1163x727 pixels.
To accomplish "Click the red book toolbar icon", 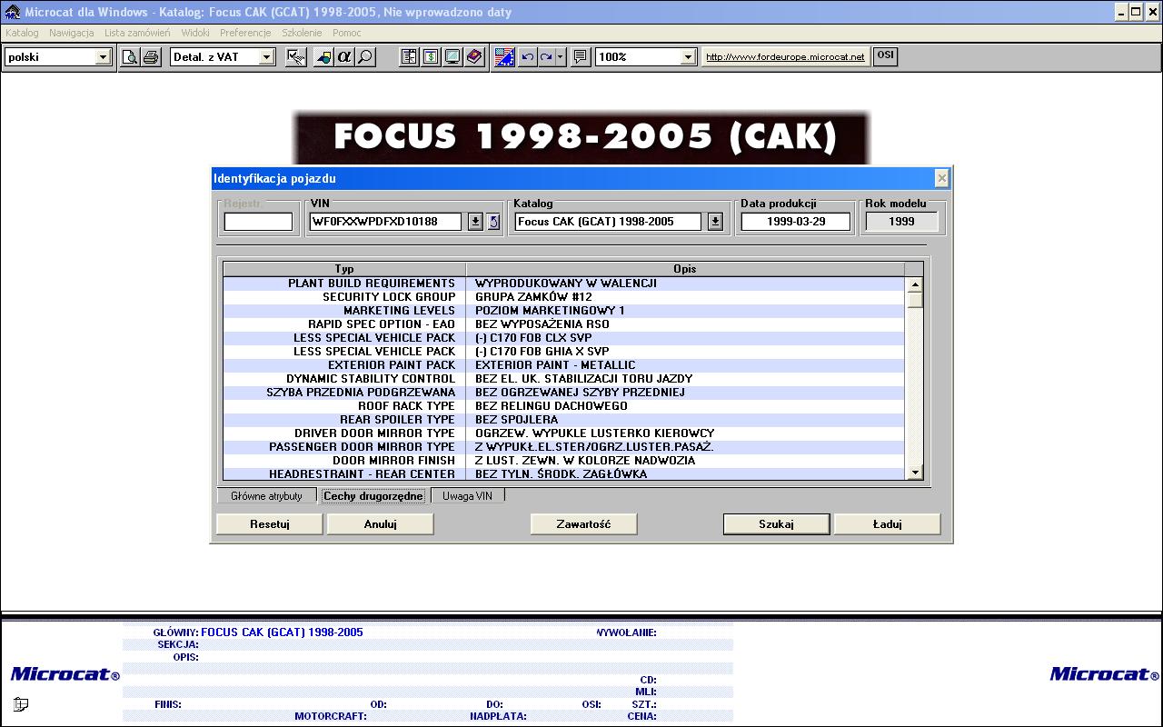I will 474,57.
